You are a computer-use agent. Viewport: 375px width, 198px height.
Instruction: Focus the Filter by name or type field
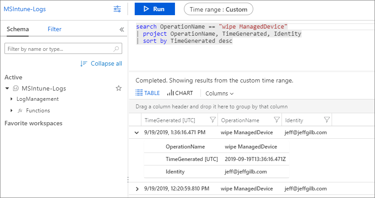coord(63,48)
